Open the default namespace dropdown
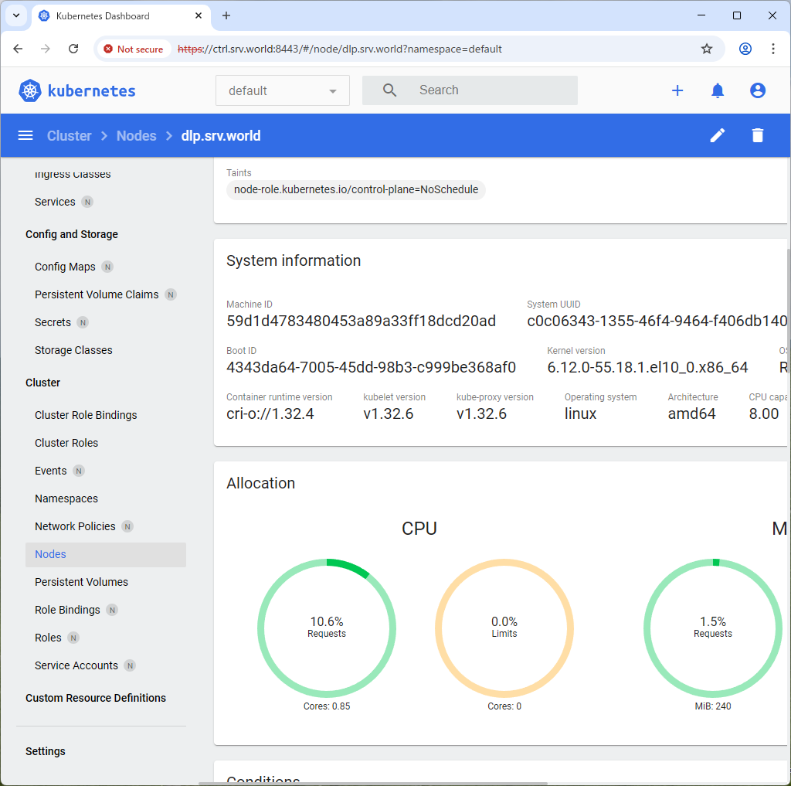 click(282, 90)
